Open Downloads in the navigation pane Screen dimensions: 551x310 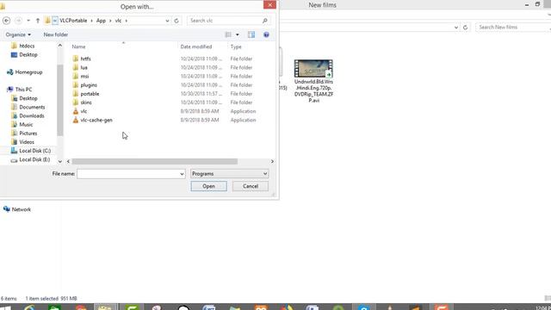tap(32, 116)
